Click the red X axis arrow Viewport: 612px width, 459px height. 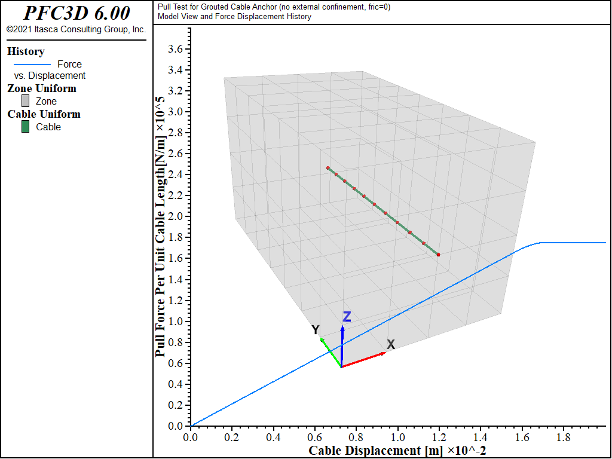364,360
